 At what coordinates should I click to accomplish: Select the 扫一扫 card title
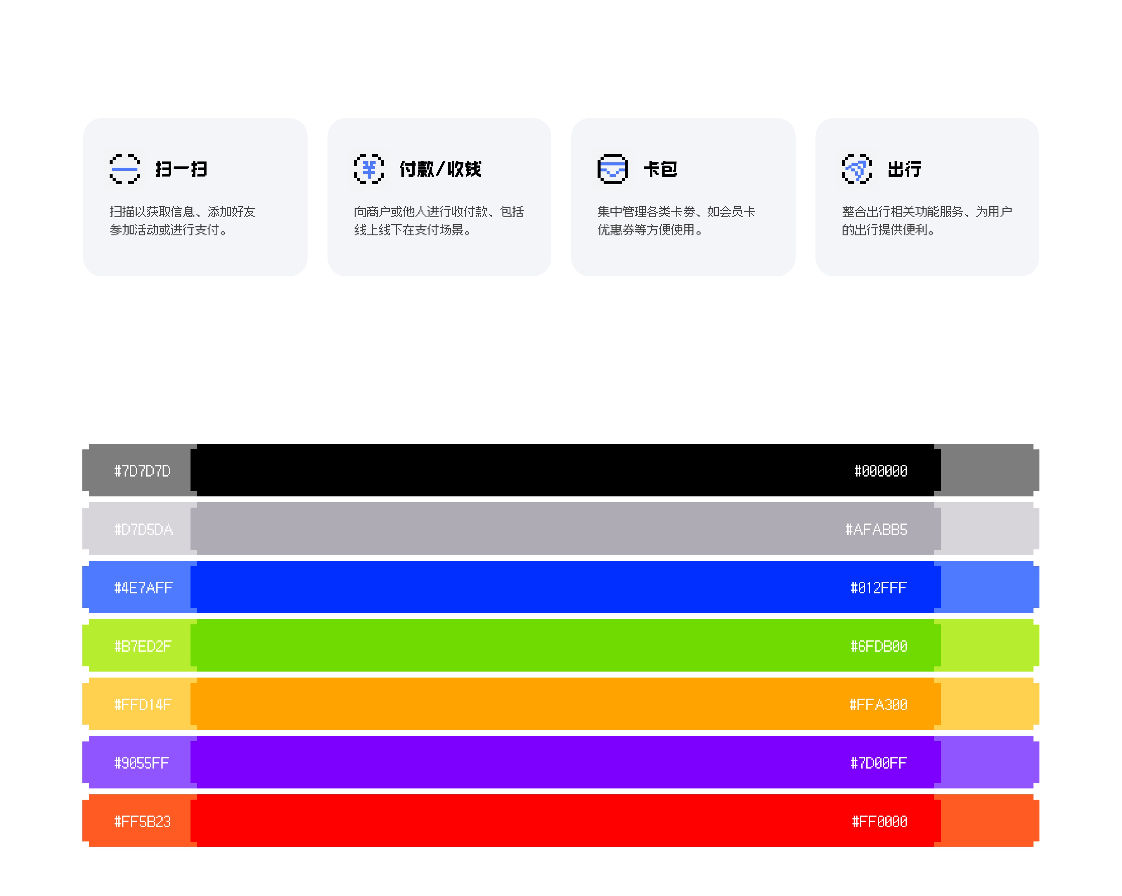(181, 169)
